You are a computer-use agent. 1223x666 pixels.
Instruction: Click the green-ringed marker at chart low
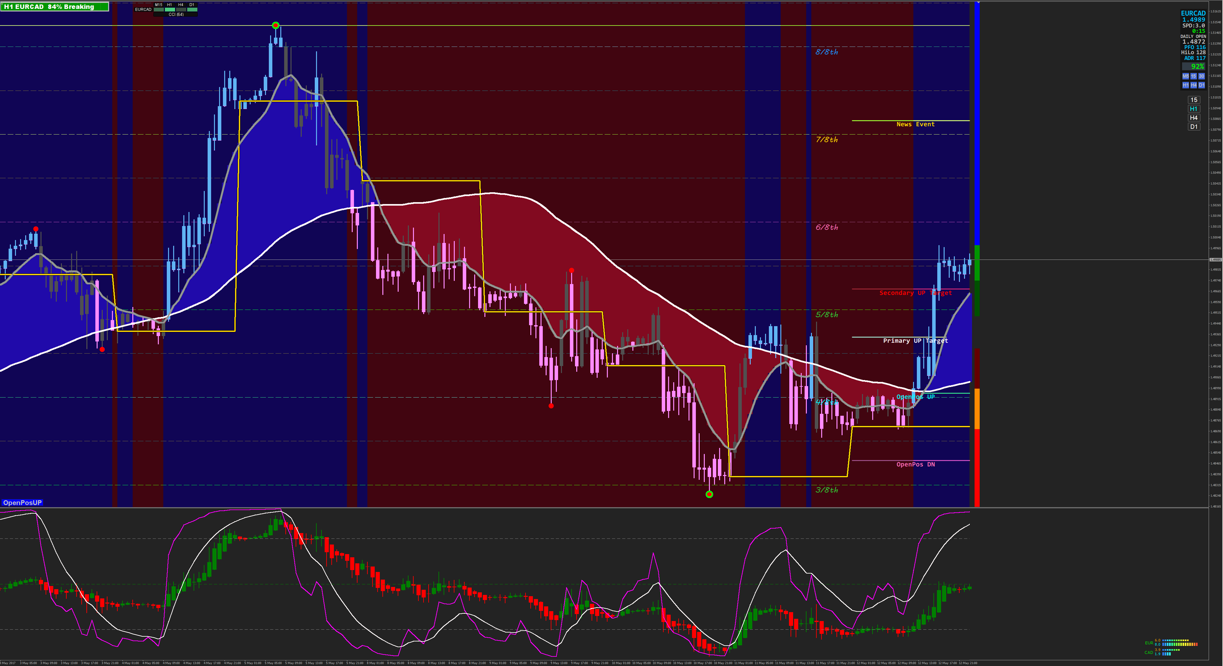(x=709, y=494)
